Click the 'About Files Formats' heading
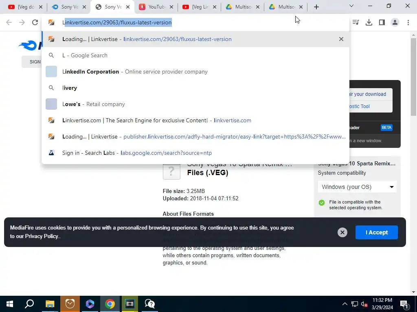 pos(188,214)
